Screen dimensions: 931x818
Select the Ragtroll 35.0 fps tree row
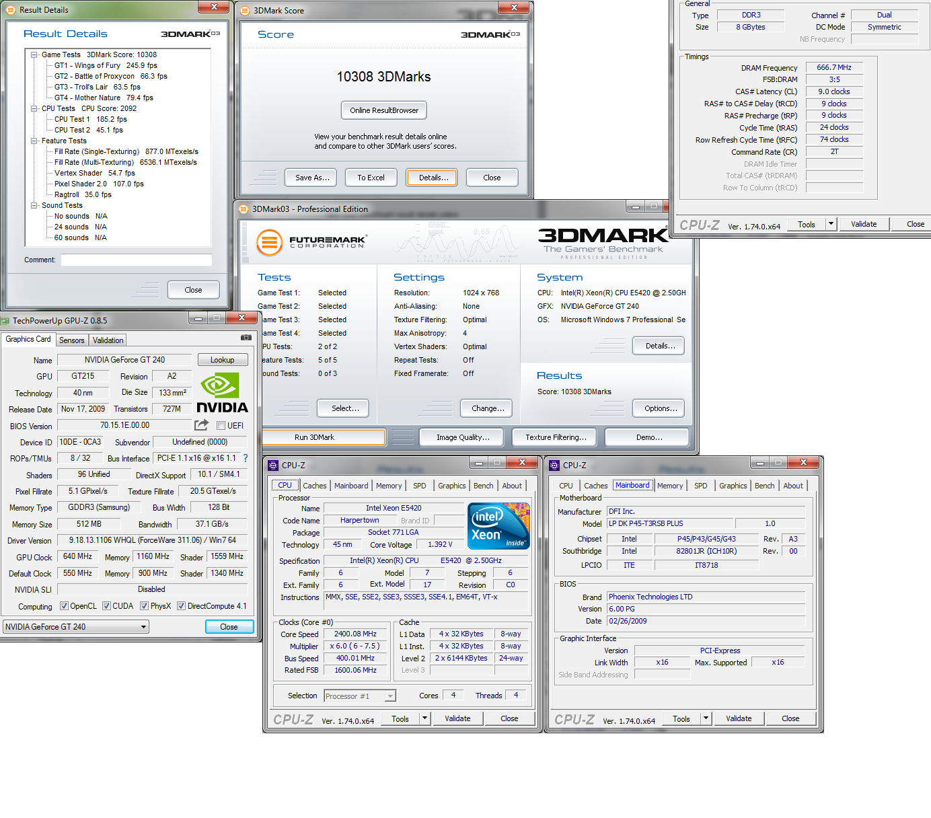(x=83, y=194)
